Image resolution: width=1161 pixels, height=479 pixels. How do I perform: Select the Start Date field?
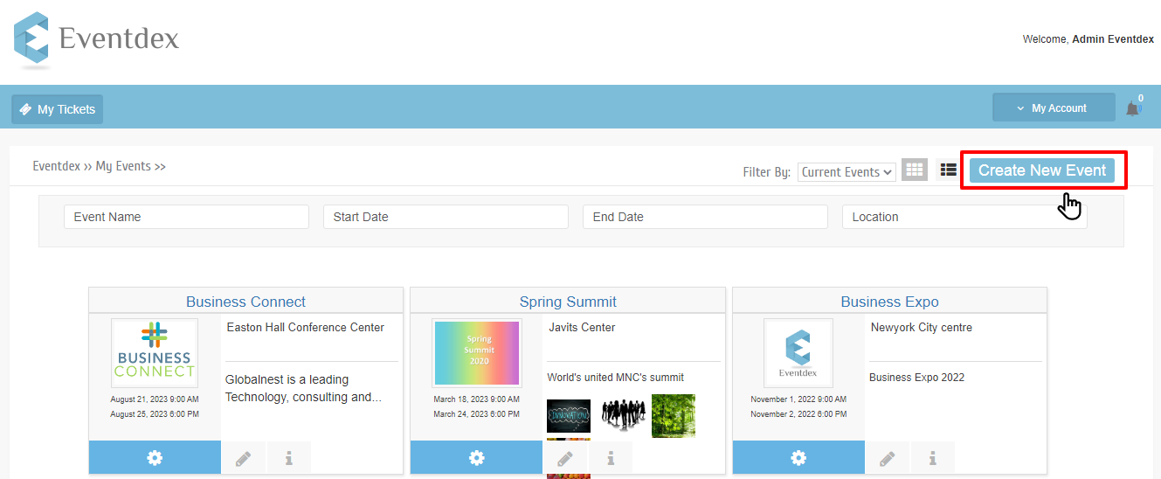(446, 217)
